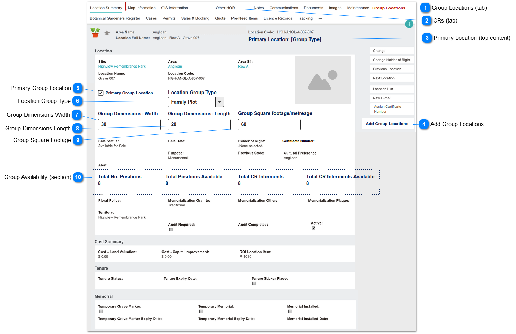This screenshot has height=334, width=516.
Task: Switch to the Group Locations tab
Action: pyautogui.click(x=389, y=8)
